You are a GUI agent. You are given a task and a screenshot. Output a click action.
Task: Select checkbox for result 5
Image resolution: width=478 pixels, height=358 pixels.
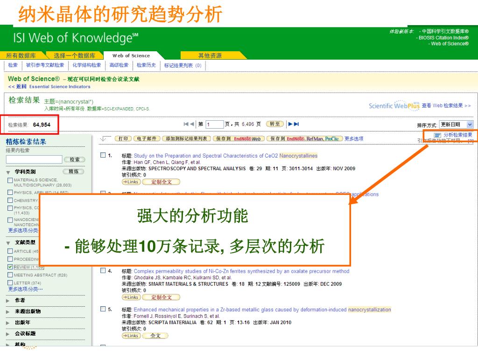[103, 309]
